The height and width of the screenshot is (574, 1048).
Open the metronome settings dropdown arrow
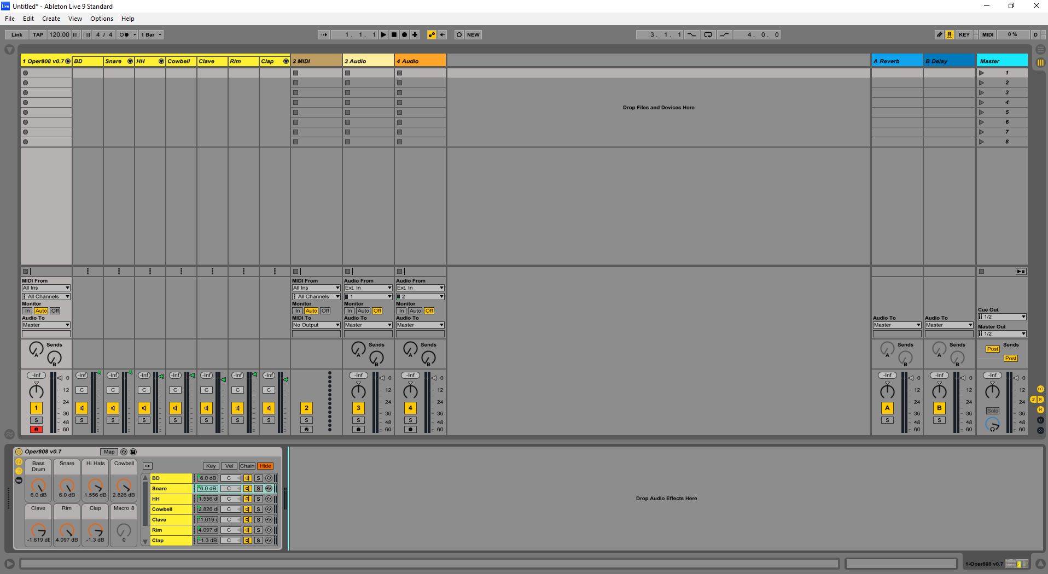pyautogui.click(x=135, y=34)
